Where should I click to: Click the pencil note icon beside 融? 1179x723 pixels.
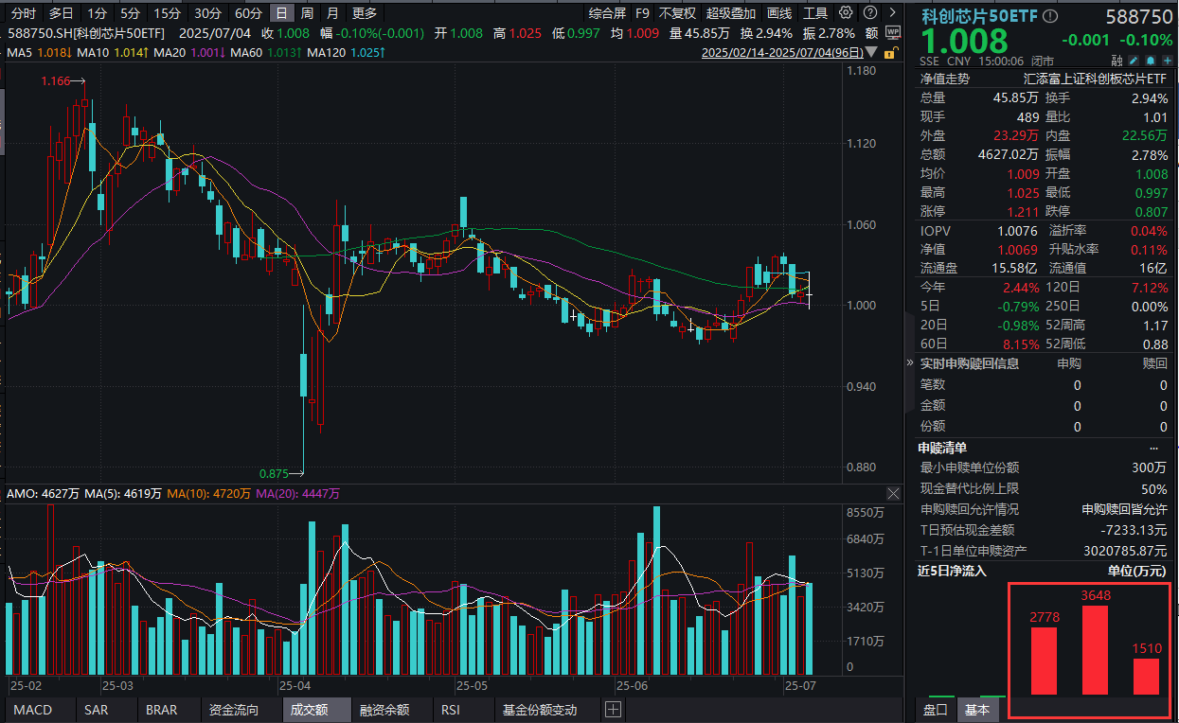pos(1134,61)
